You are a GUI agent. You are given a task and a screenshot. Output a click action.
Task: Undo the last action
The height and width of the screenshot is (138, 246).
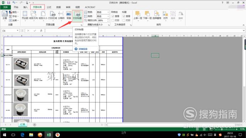(14, 2)
